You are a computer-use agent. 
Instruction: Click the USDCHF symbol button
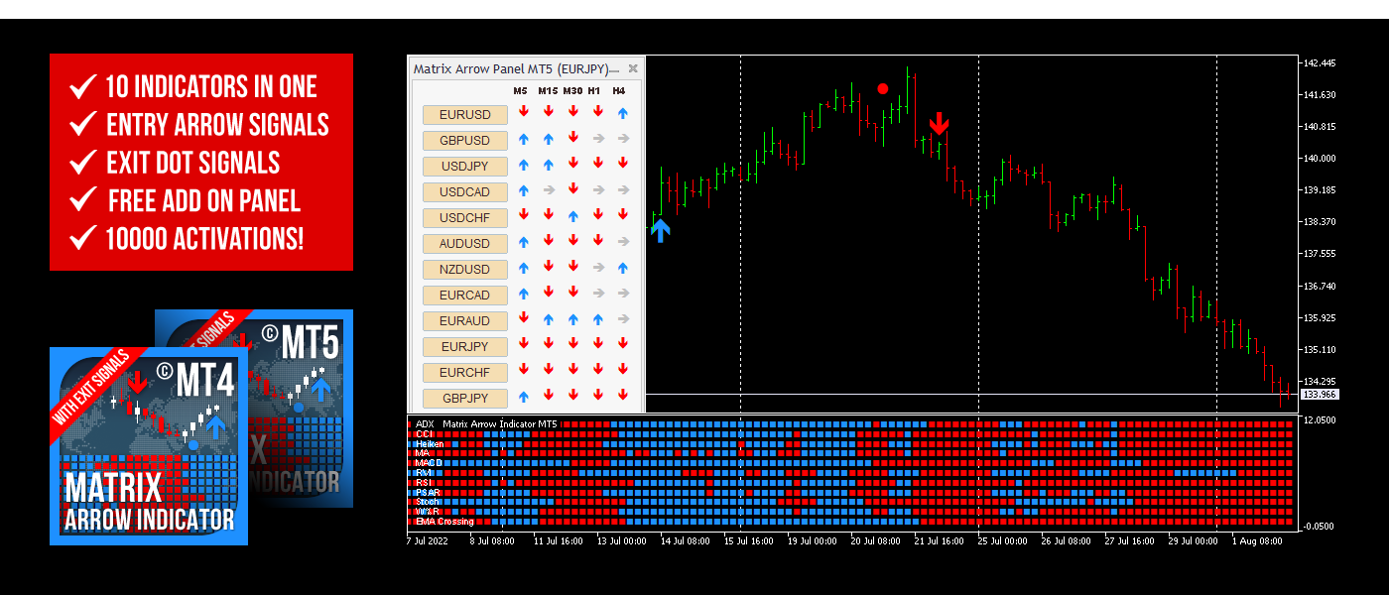[x=465, y=217]
